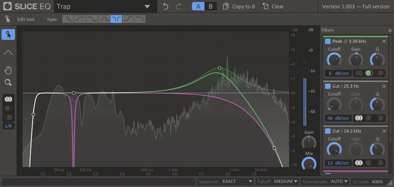Collapse the Filters panel with double chevron
This screenshot has height=187, width=394.
tap(390, 30)
